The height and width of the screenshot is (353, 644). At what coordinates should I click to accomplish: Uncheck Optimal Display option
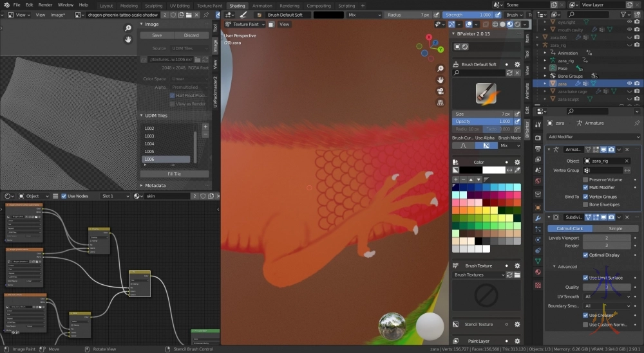tap(585, 255)
